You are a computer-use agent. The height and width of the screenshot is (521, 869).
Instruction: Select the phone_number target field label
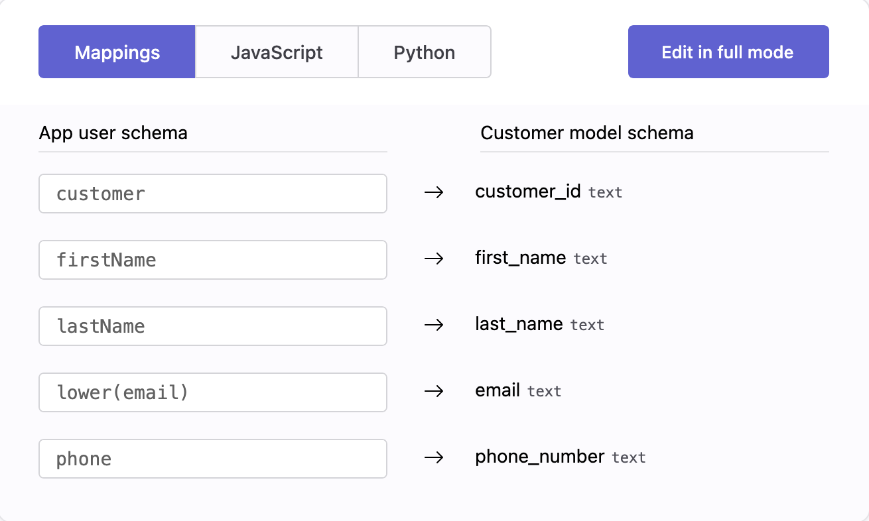(x=540, y=457)
